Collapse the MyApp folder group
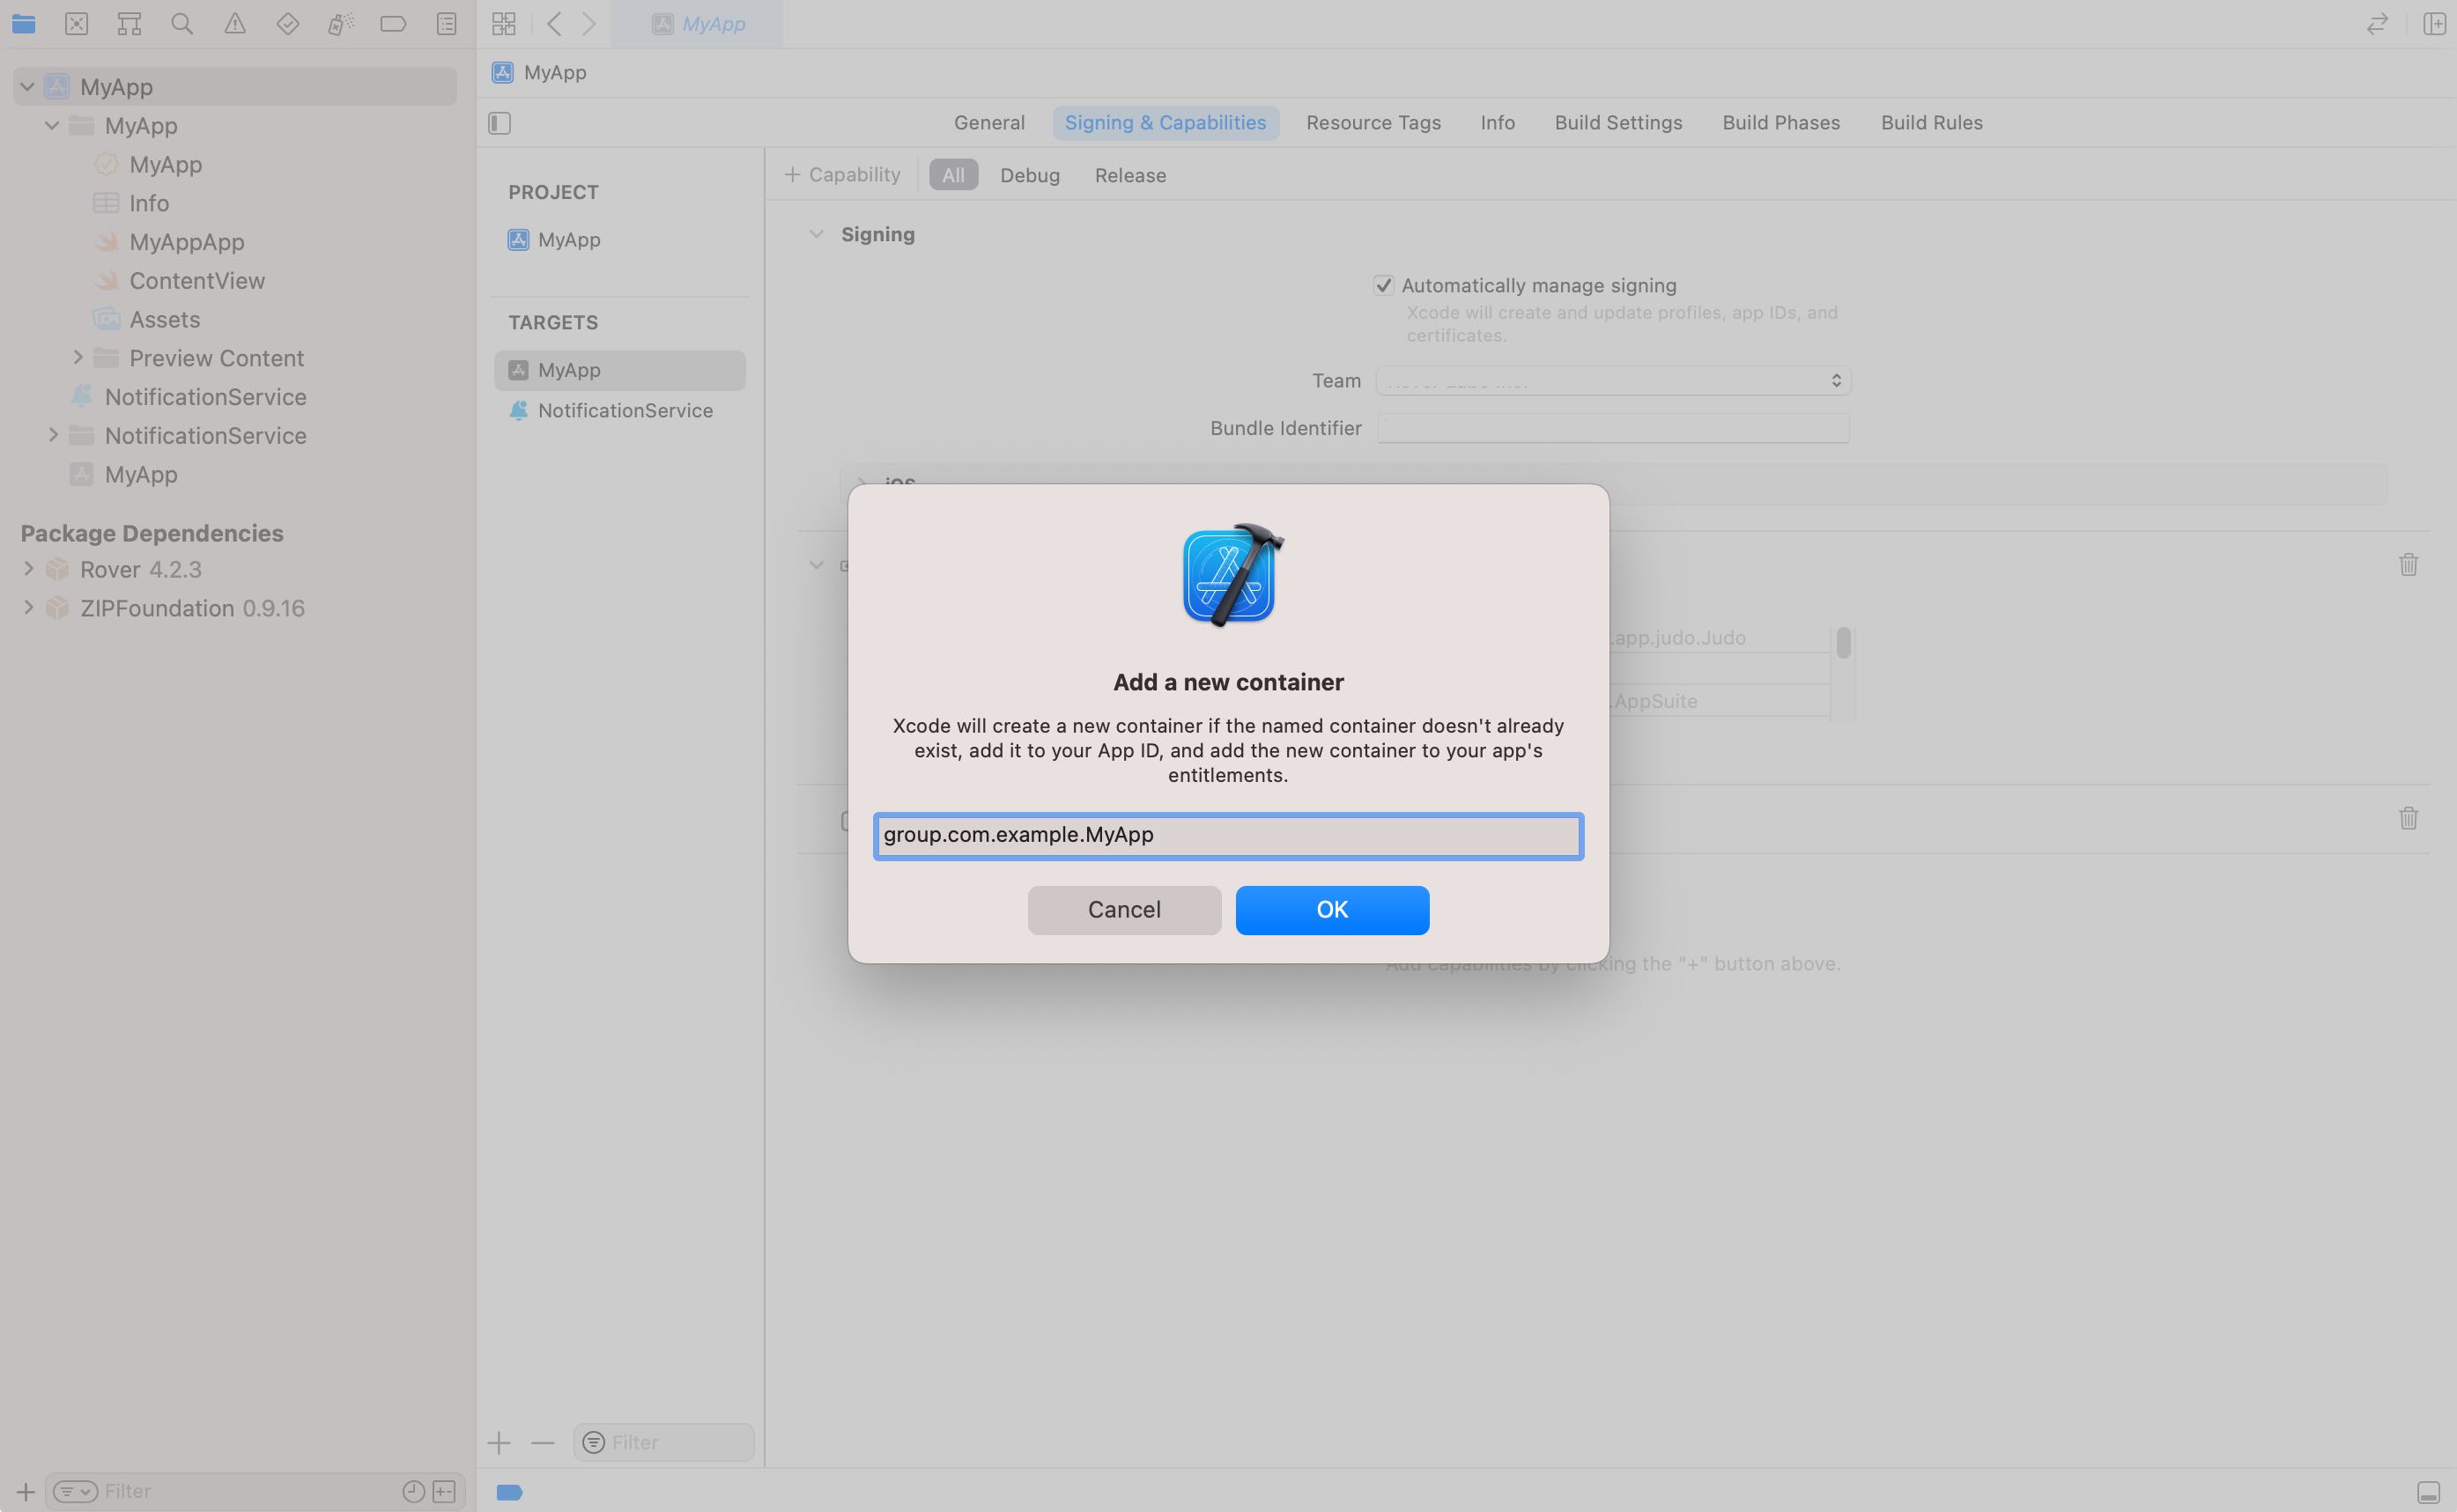 click(52, 125)
